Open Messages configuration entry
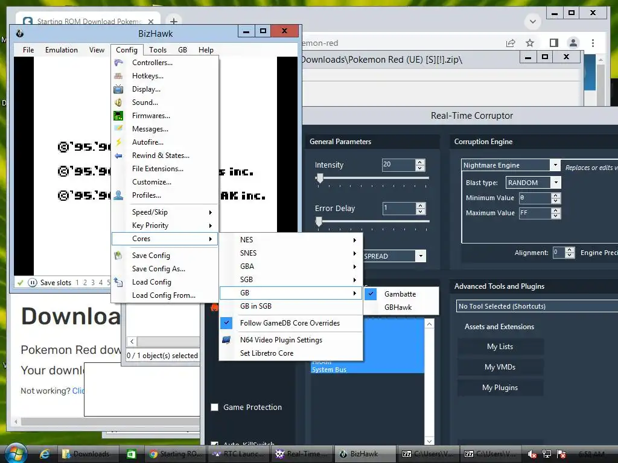Screen dimensions: 618x463 tap(165, 129)
